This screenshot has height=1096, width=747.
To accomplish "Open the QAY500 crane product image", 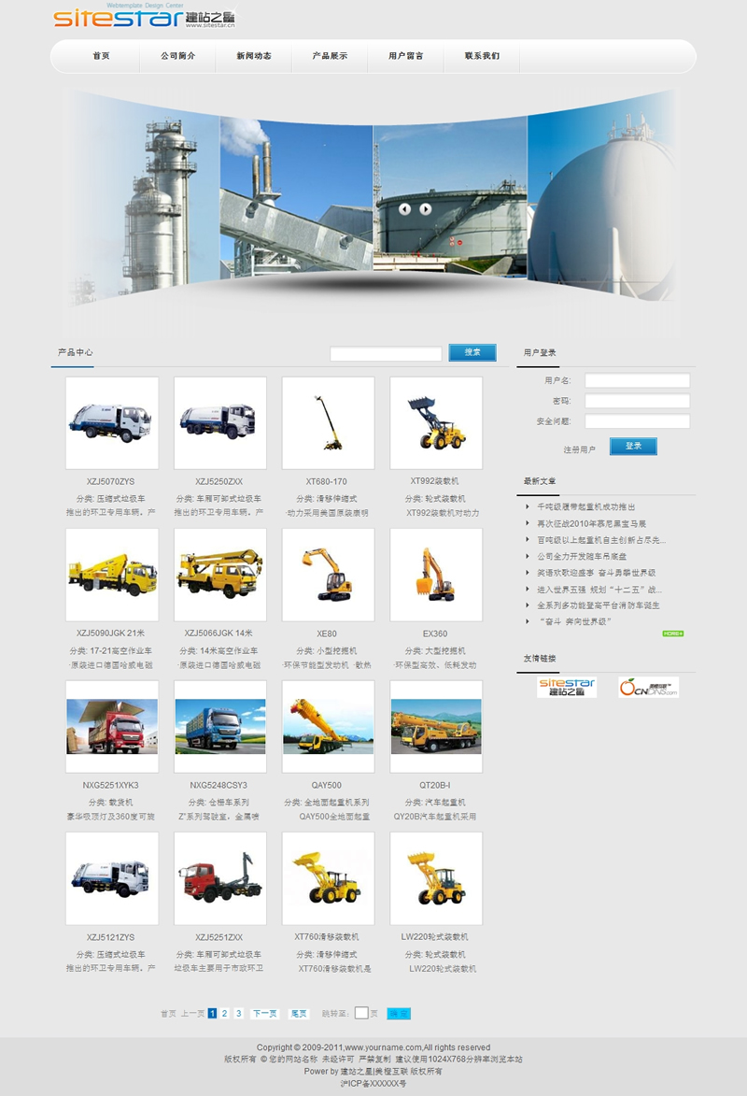I will 328,726.
